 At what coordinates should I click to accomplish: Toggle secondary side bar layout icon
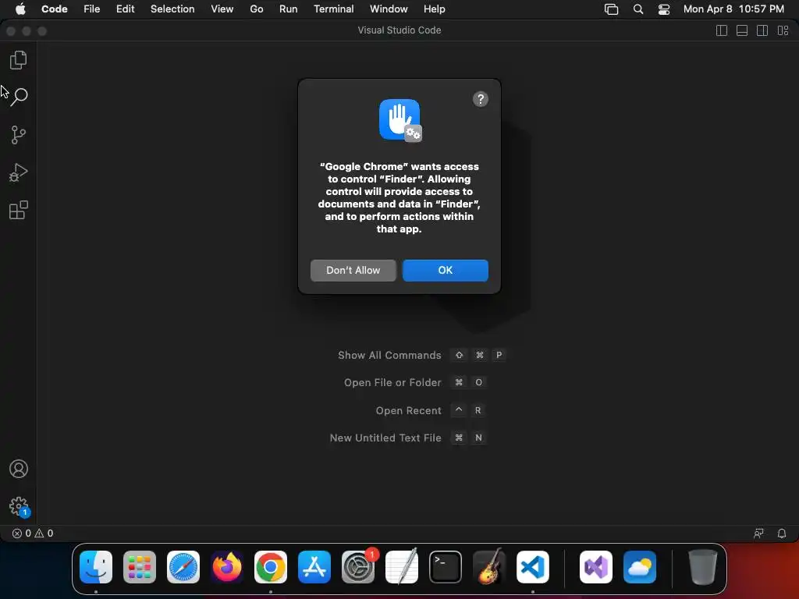click(762, 30)
